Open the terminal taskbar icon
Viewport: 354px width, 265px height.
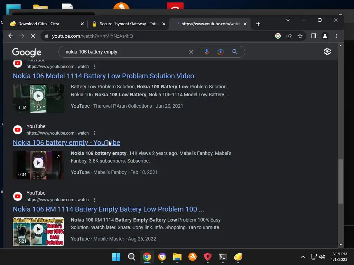point(223,257)
